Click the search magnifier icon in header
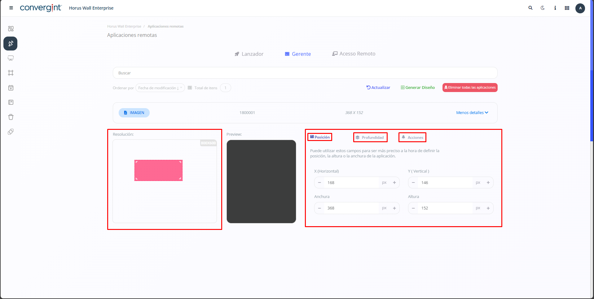 (530, 8)
